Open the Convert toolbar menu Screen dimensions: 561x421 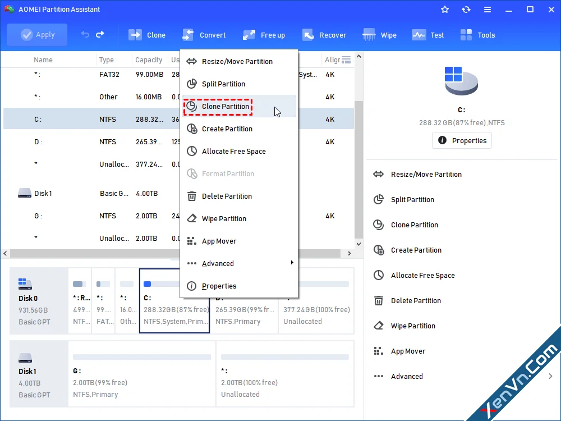pos(204,35)
